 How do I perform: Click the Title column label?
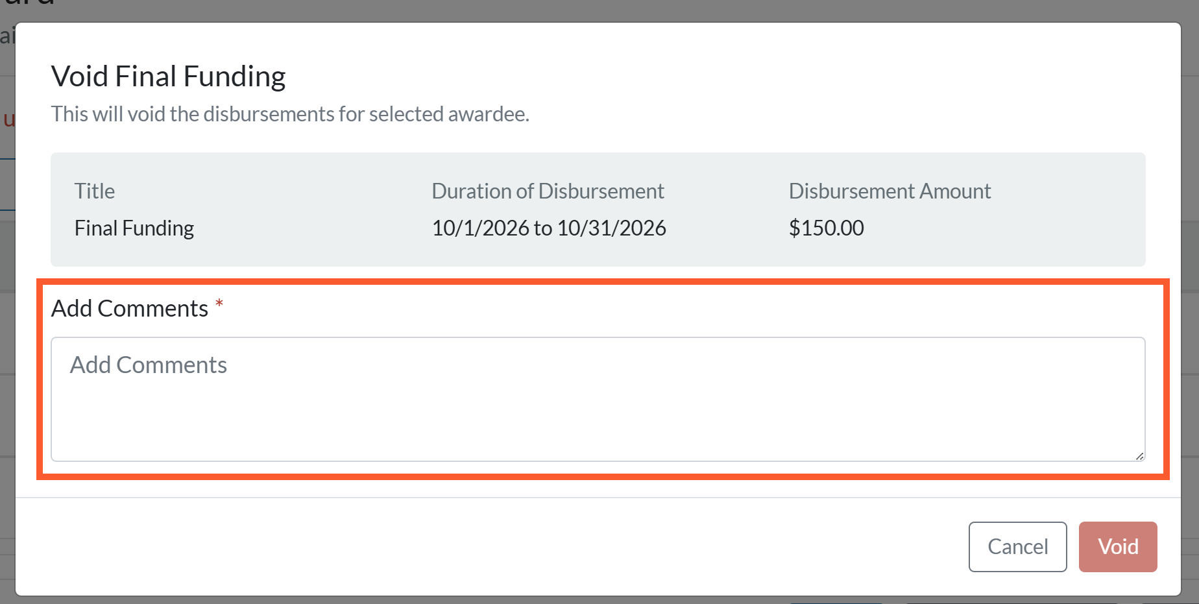(x=95, y=191)
